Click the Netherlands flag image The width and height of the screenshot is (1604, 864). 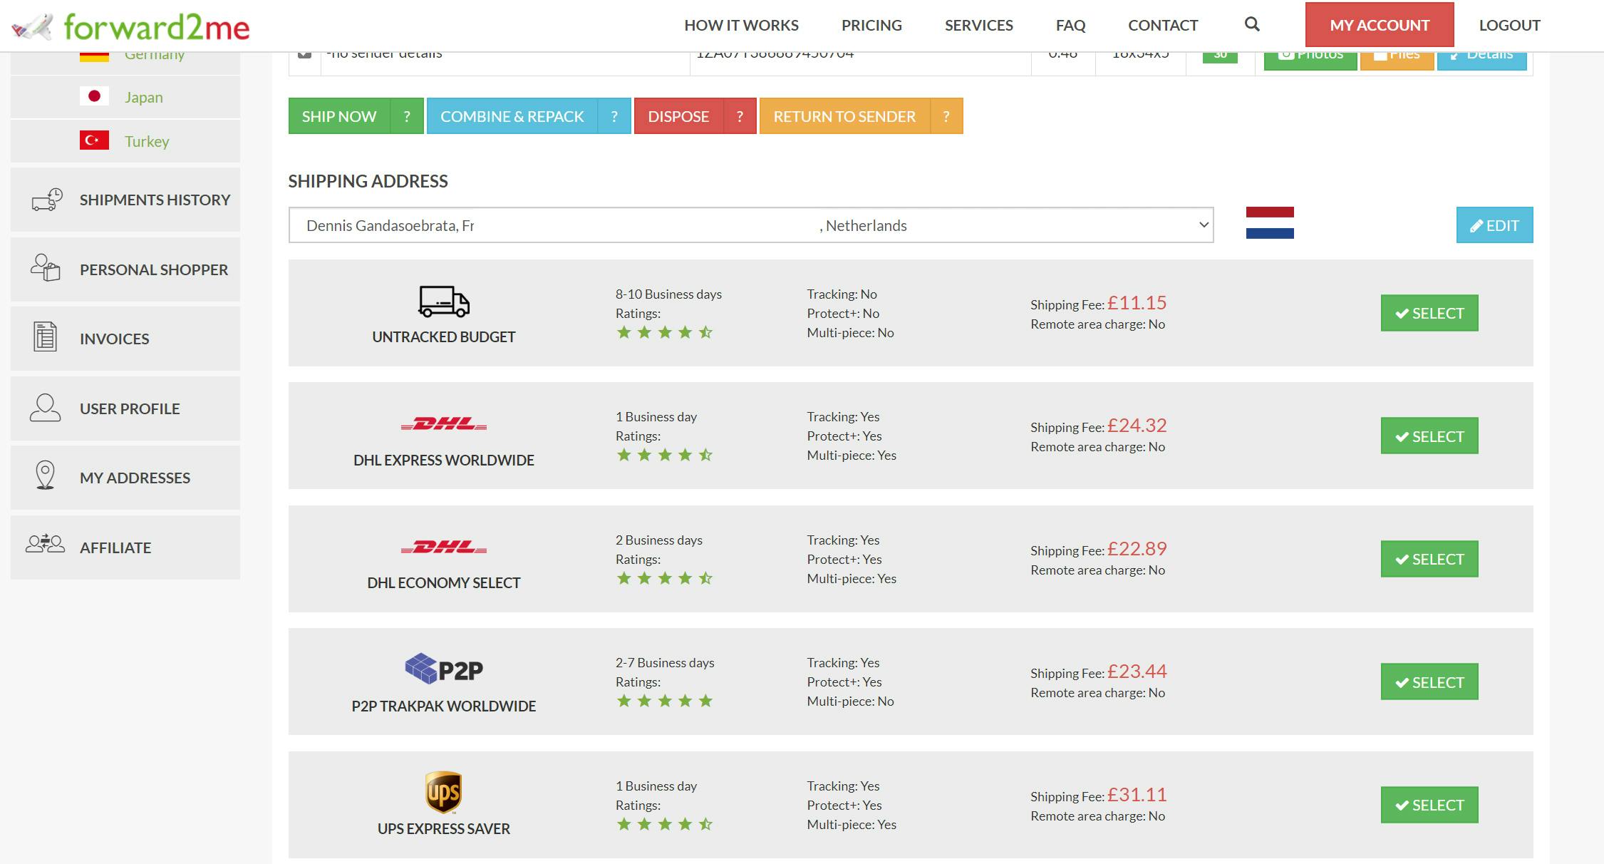[x=1269, y=223]
